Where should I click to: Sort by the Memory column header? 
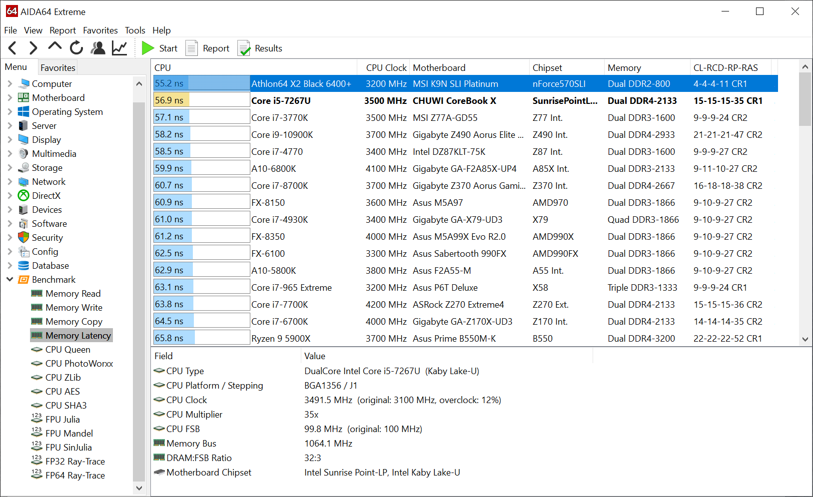[648, 67]
